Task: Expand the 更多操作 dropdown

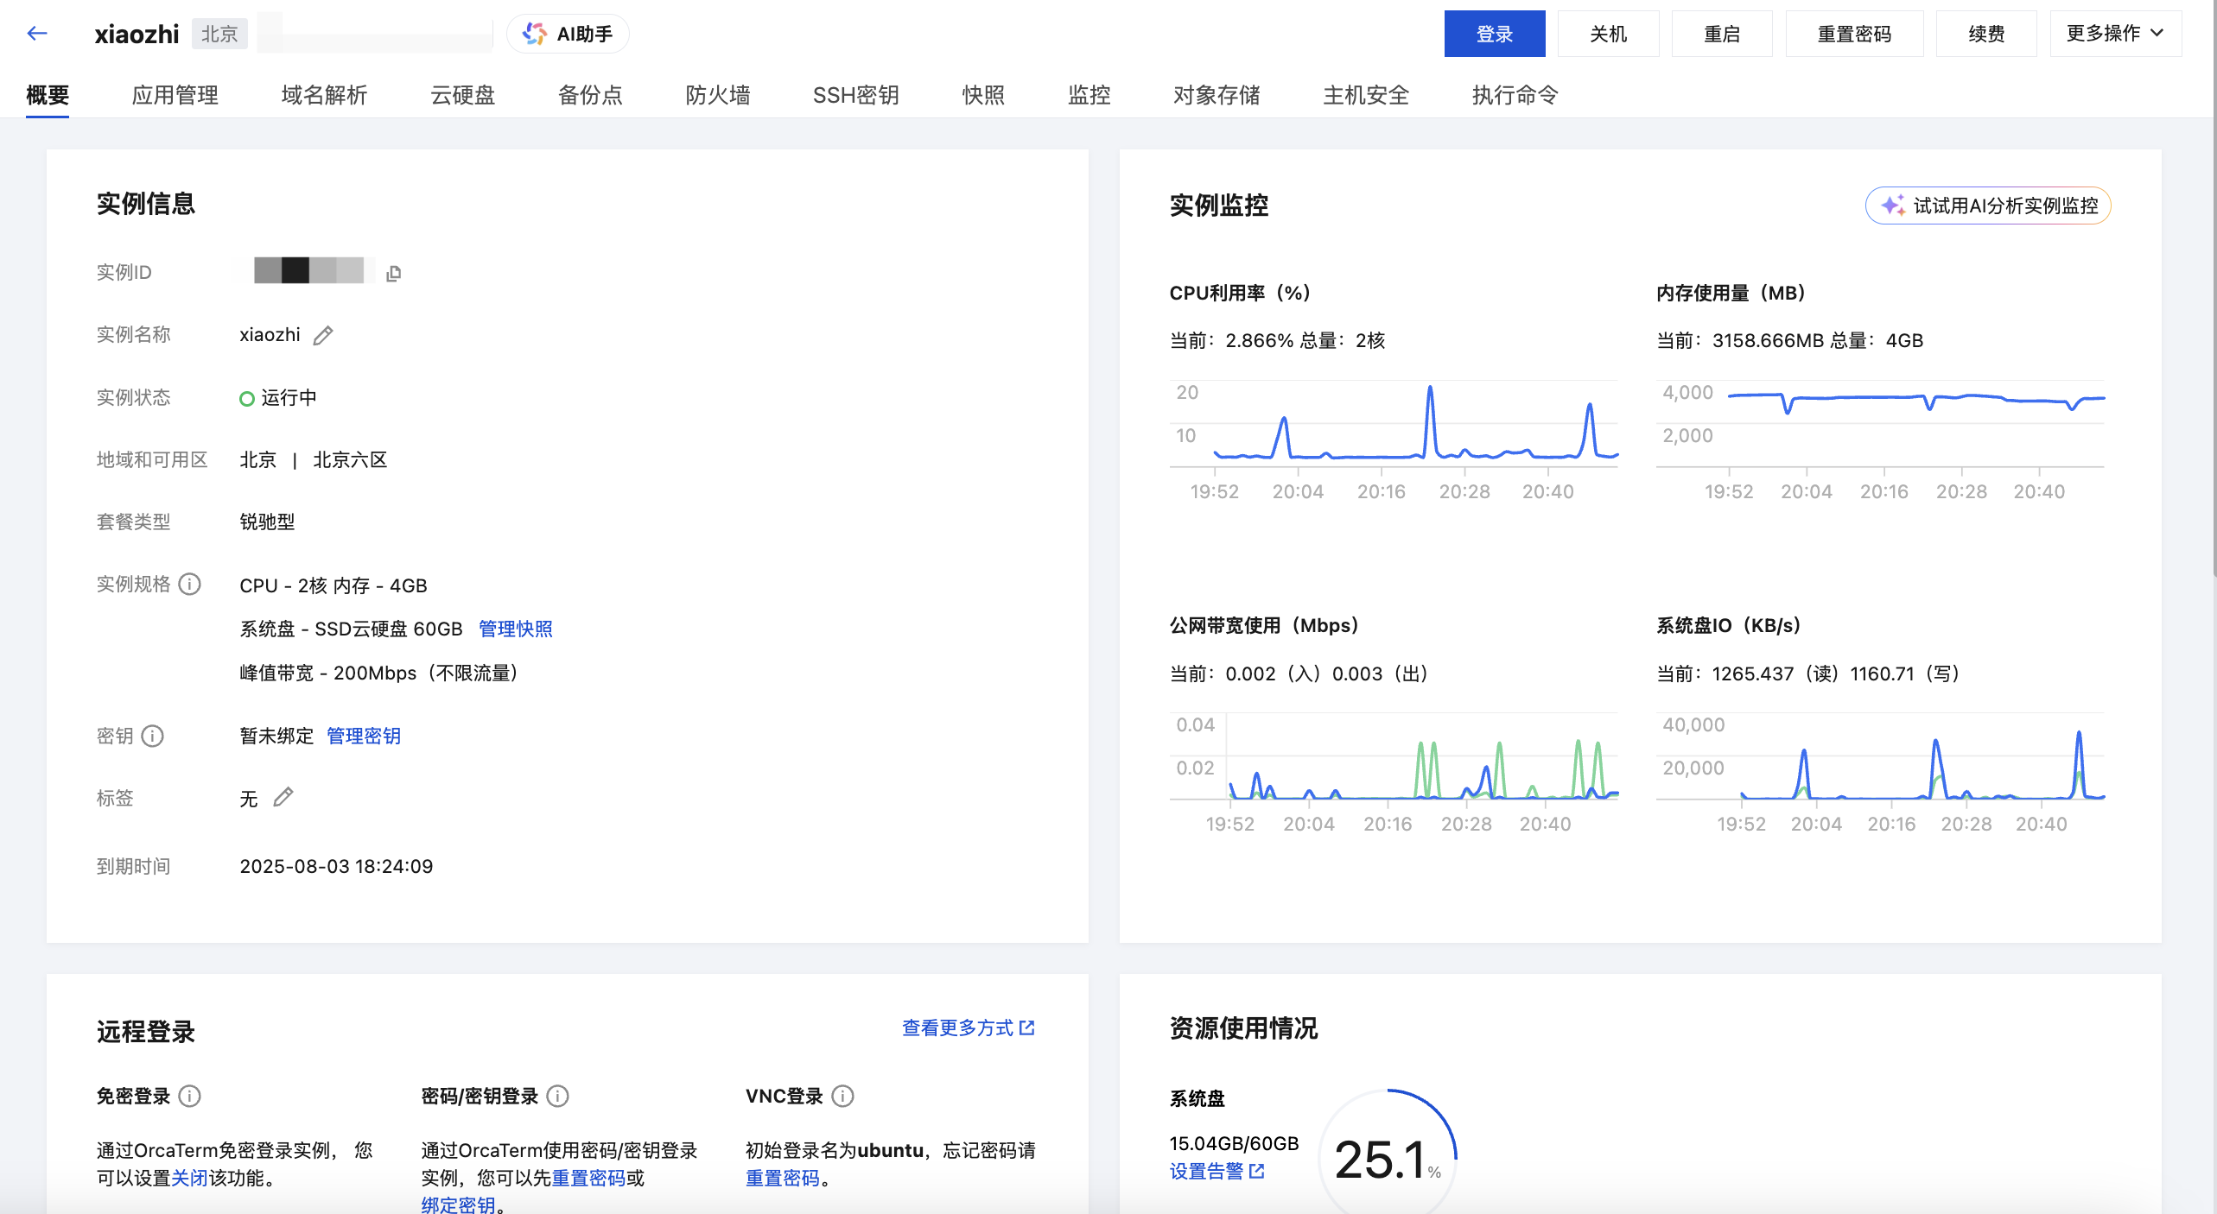Action: click(x=2115, y=34)
